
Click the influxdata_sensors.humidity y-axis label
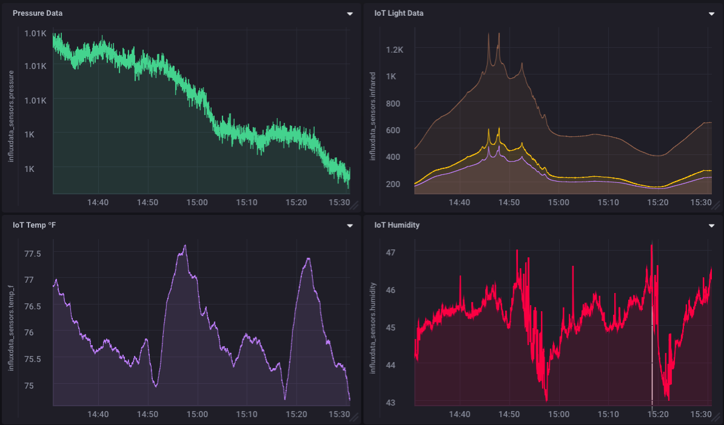point(372,328)
